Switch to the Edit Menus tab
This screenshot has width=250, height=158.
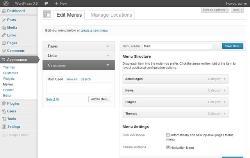click(69, 15)
